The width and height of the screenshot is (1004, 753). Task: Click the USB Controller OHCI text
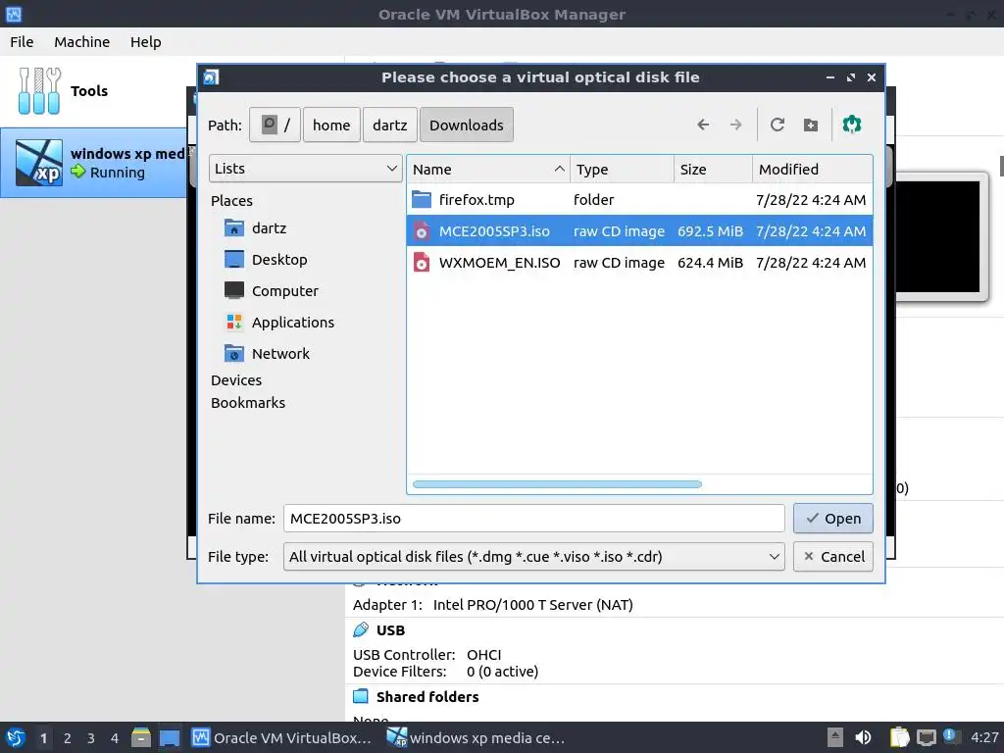(427, 654)
